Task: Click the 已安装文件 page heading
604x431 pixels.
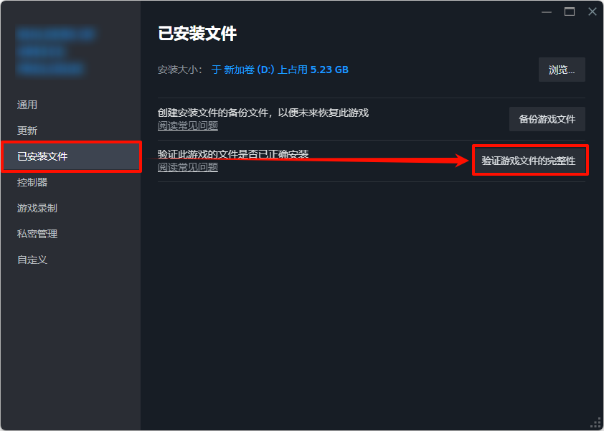Action: coord(197,34)
